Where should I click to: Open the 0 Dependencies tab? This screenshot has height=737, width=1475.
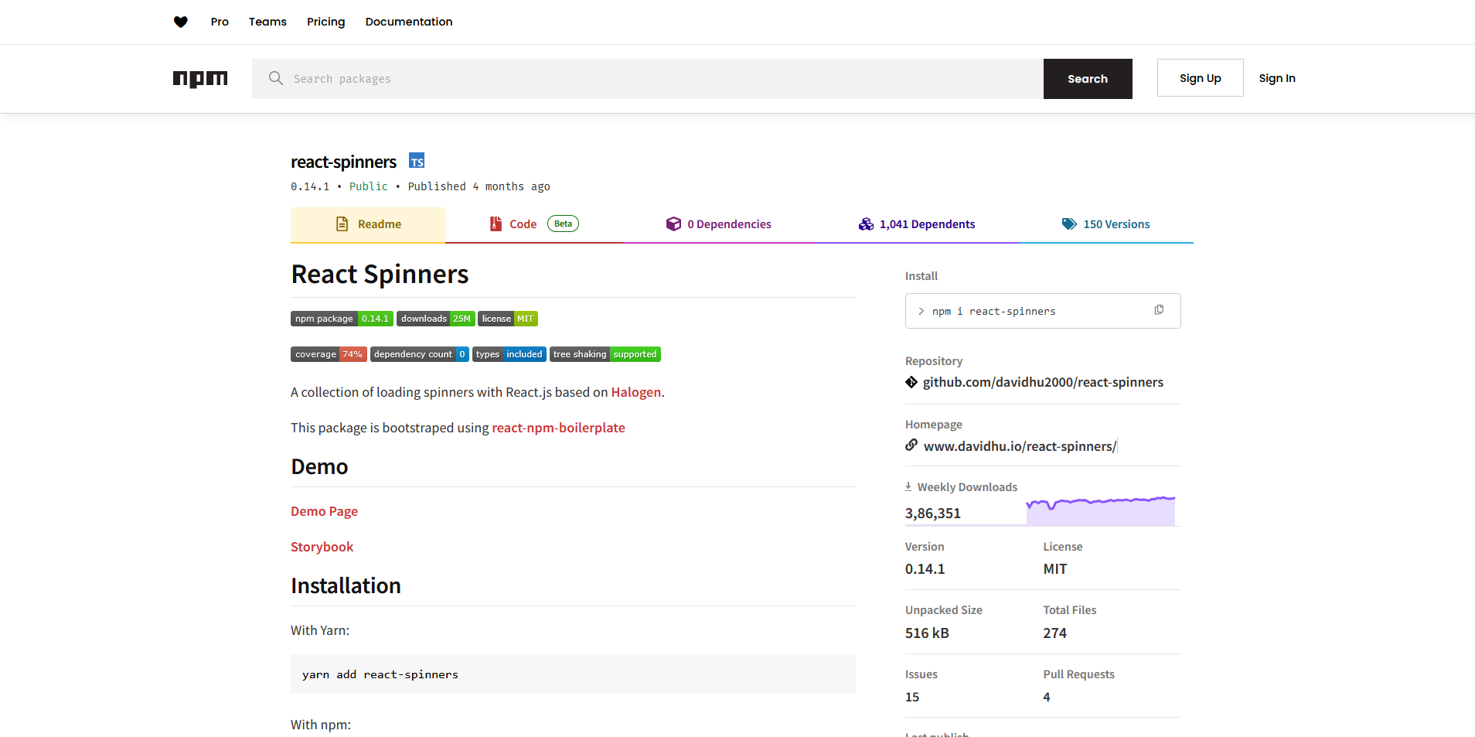[x=719, y=224]
